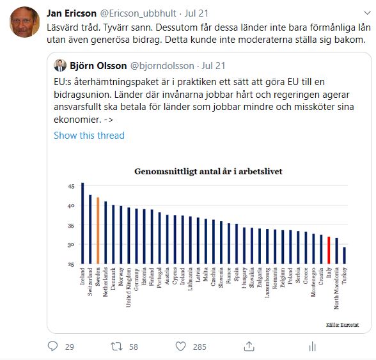The width and height of the screenshot is (376, 360).
Task: Open Jan Ericson's Jul 21 timestamp
Action: click(x=196, y=13)
